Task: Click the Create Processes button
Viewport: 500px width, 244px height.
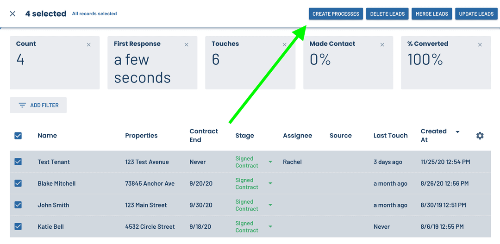Action: pyautogui.click(x=336, y=14)
